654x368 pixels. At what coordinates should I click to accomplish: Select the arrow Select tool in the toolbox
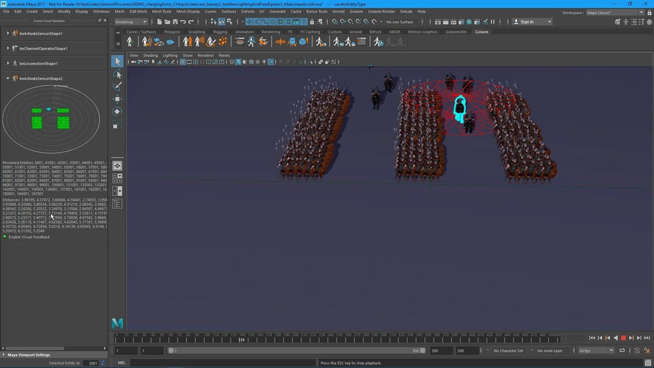[117, 61]
